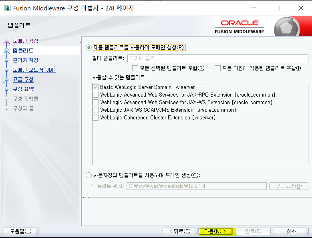Click 완료(F) finish button

pyautogui.click(x=253, y=232)
